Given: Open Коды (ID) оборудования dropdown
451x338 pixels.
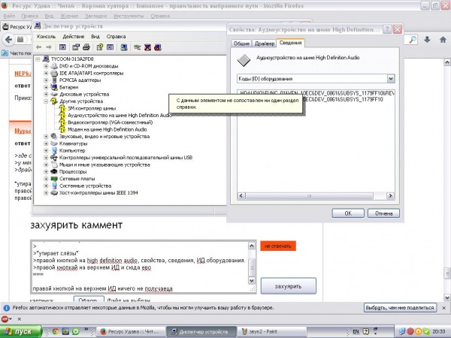Looking at the screenshot, I should point(391,78).
